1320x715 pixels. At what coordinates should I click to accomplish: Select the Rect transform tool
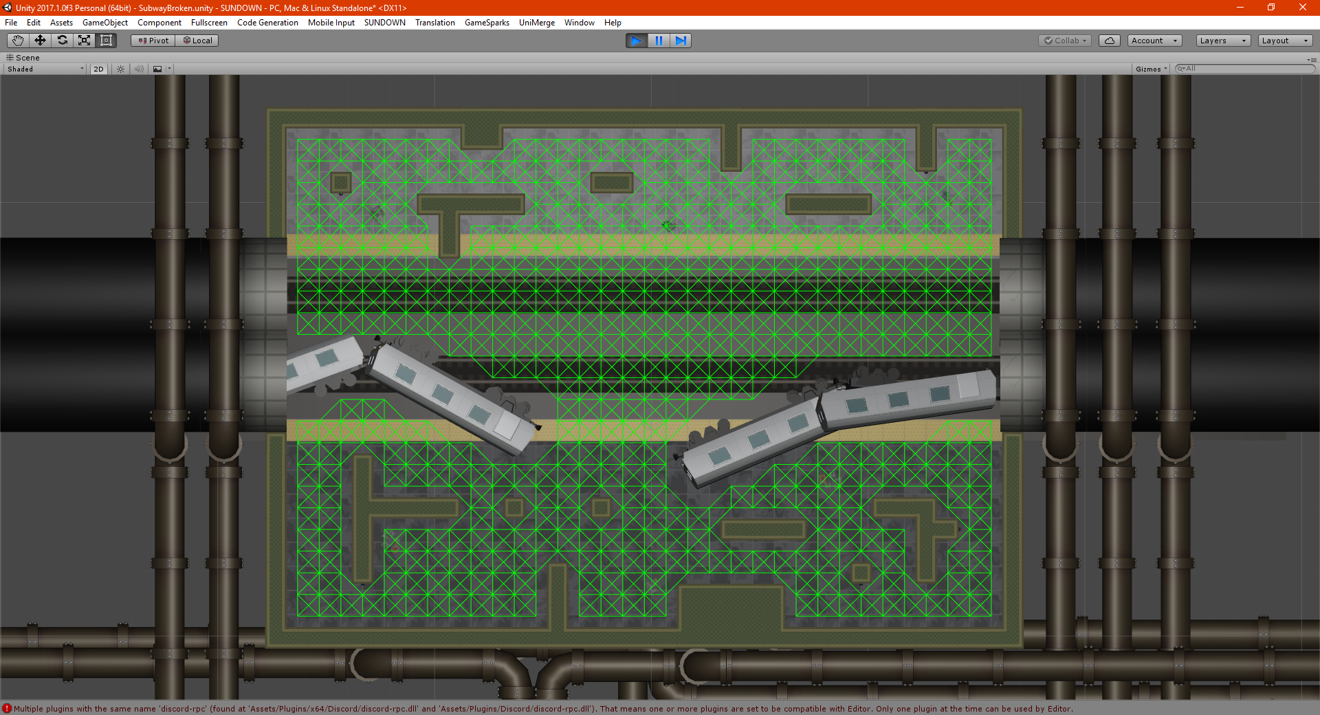[x=106, y=41]
